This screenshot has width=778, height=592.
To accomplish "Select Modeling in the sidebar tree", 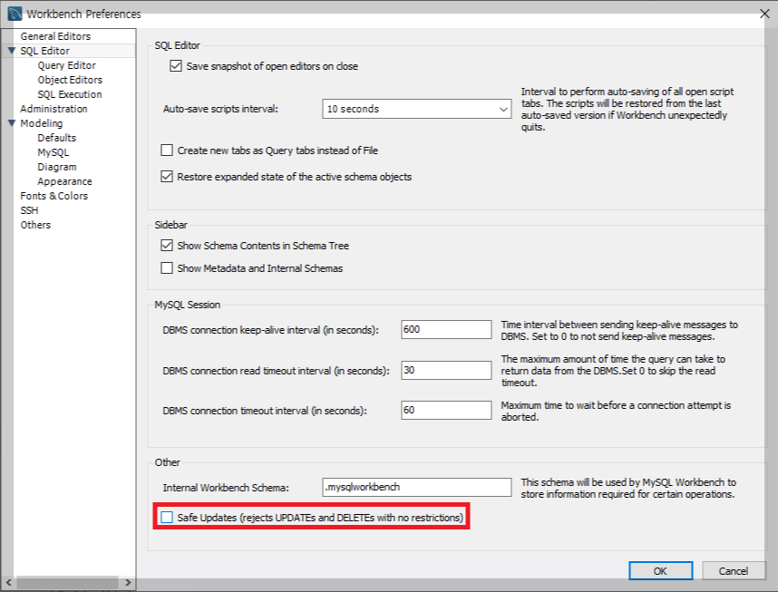I will point(42,123).
